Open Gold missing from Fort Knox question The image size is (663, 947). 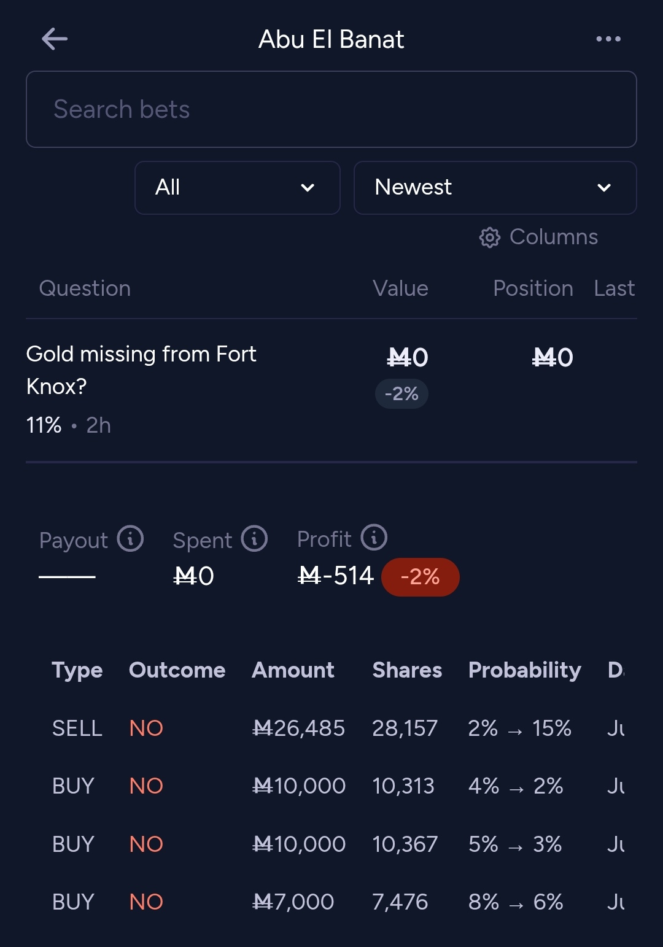click(141, 370)
